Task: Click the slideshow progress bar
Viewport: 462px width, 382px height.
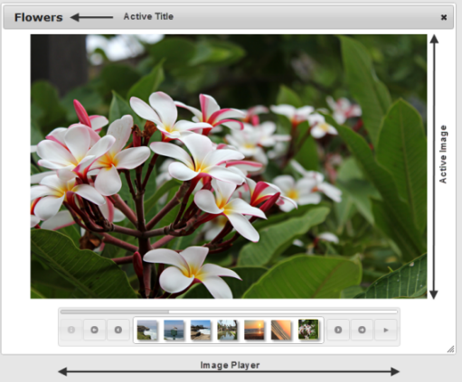Action: pos(229,312)
